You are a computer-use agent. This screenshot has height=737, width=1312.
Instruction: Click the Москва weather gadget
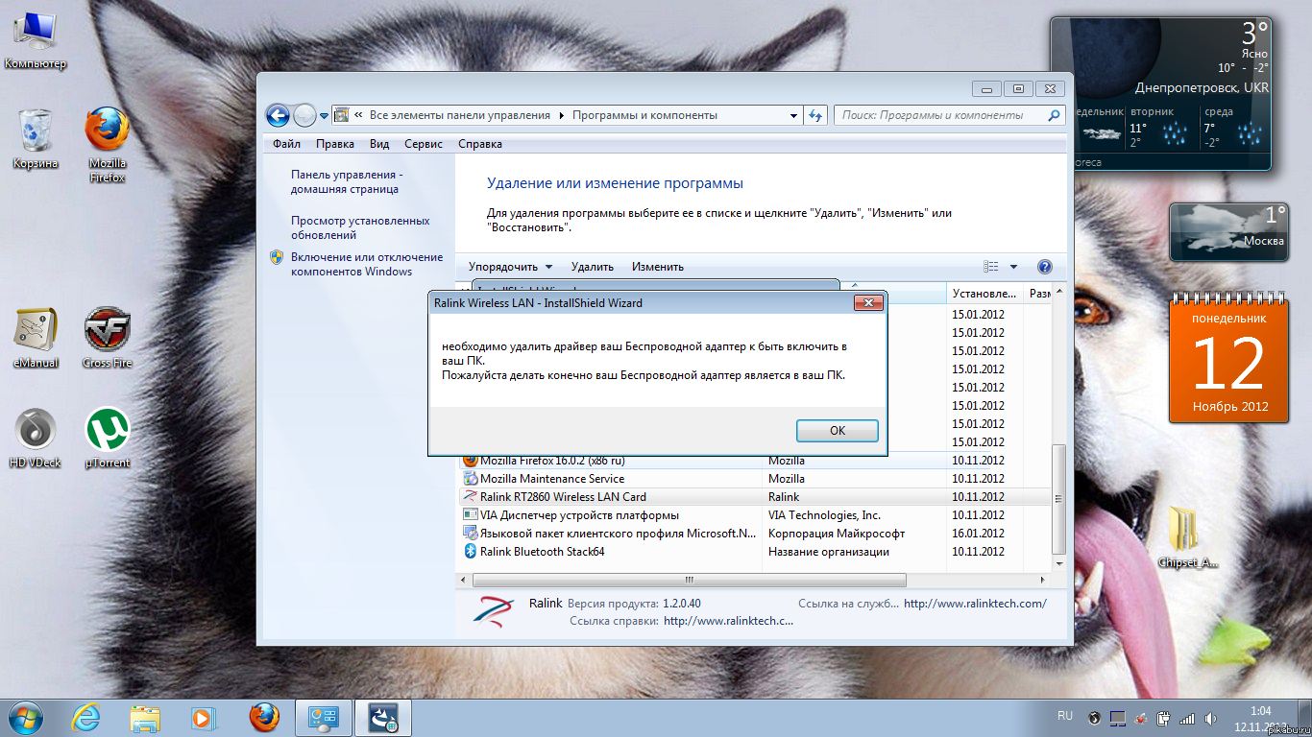(1228, 232)
